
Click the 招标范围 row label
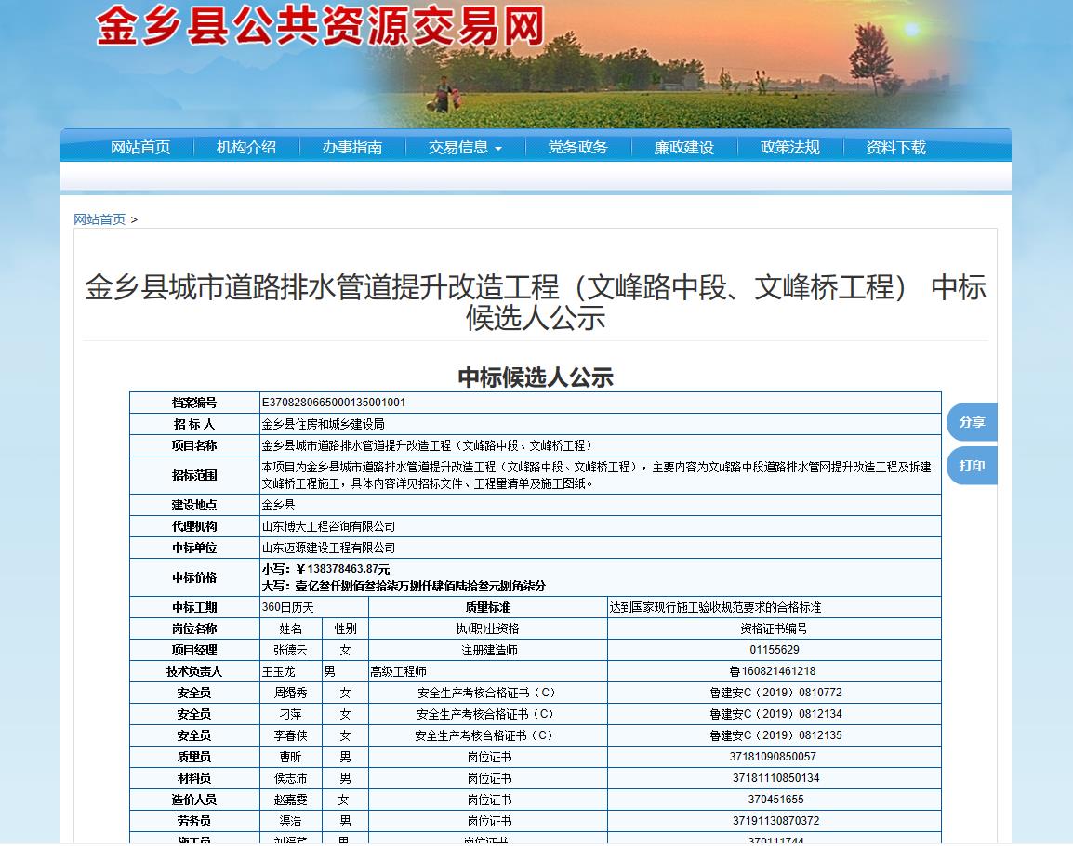click(194, 475)
